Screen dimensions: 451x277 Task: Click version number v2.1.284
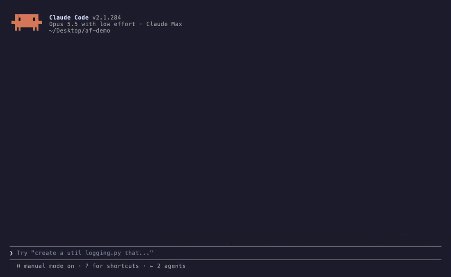(x=107, y=18)
